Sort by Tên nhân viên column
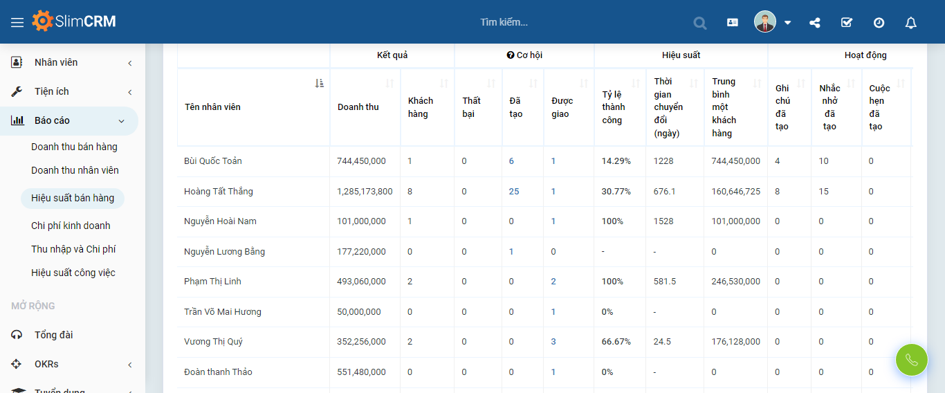The width and height of the screenshot is (945, 393). pyautogui.click(x=319, y=84)
